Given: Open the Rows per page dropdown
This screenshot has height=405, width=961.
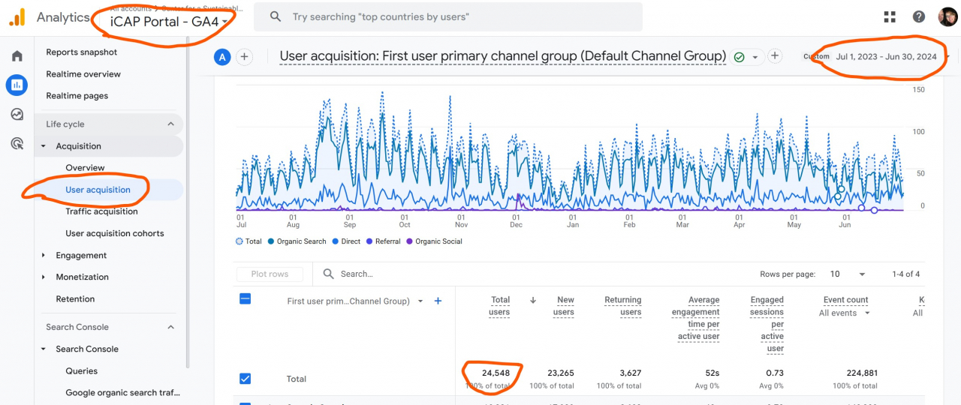Looking at the screenshot, I should pyautogui.click(x=848, y=274).
